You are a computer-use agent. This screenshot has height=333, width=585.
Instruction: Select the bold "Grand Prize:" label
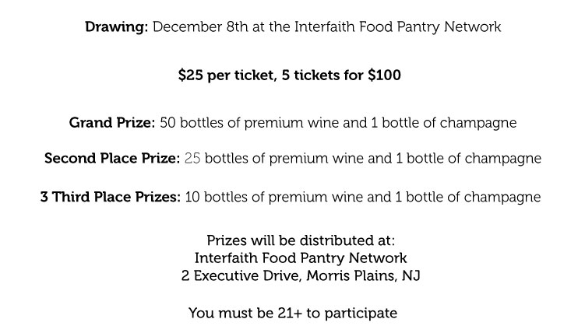[x=113, y=123]
